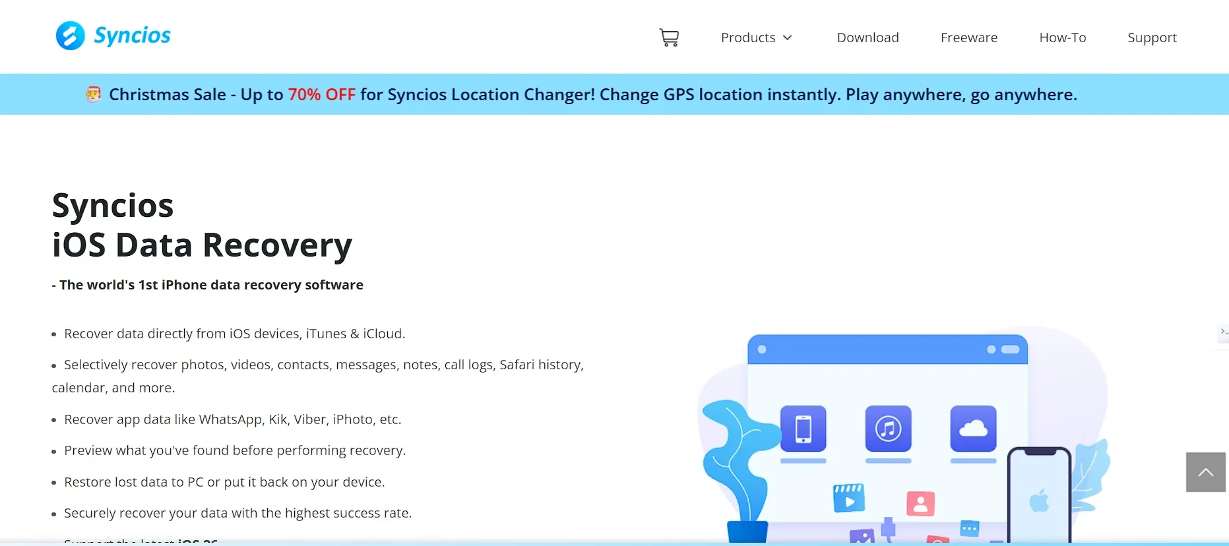Click the Christmas Sale banner text
Screen dimensions: 1229x546
(592, 94)
